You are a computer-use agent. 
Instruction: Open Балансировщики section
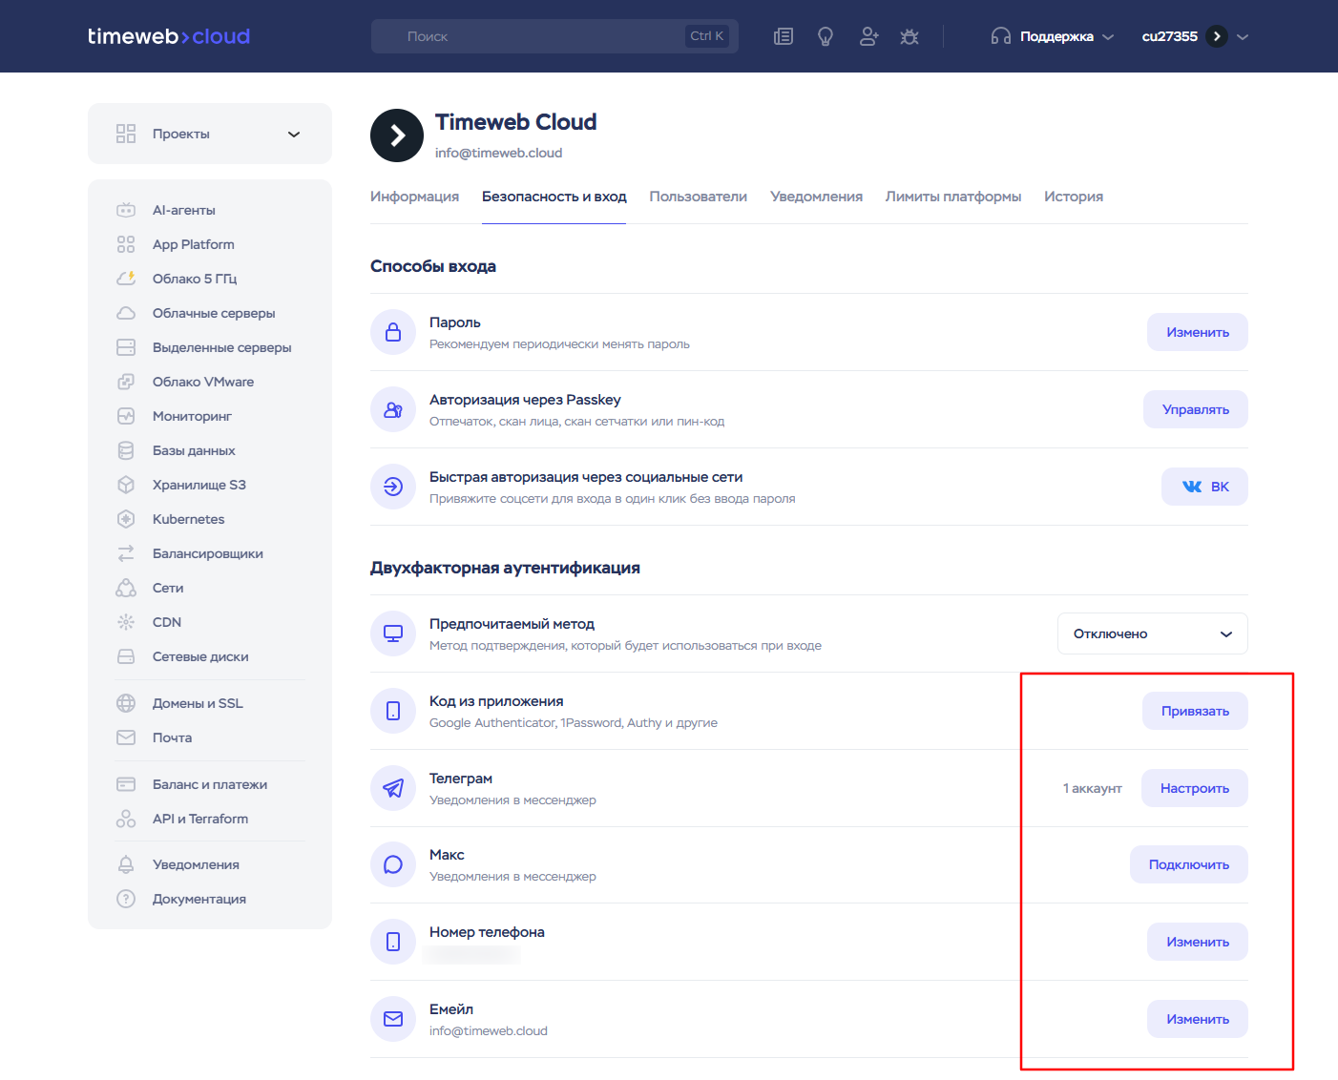[210, 553]
